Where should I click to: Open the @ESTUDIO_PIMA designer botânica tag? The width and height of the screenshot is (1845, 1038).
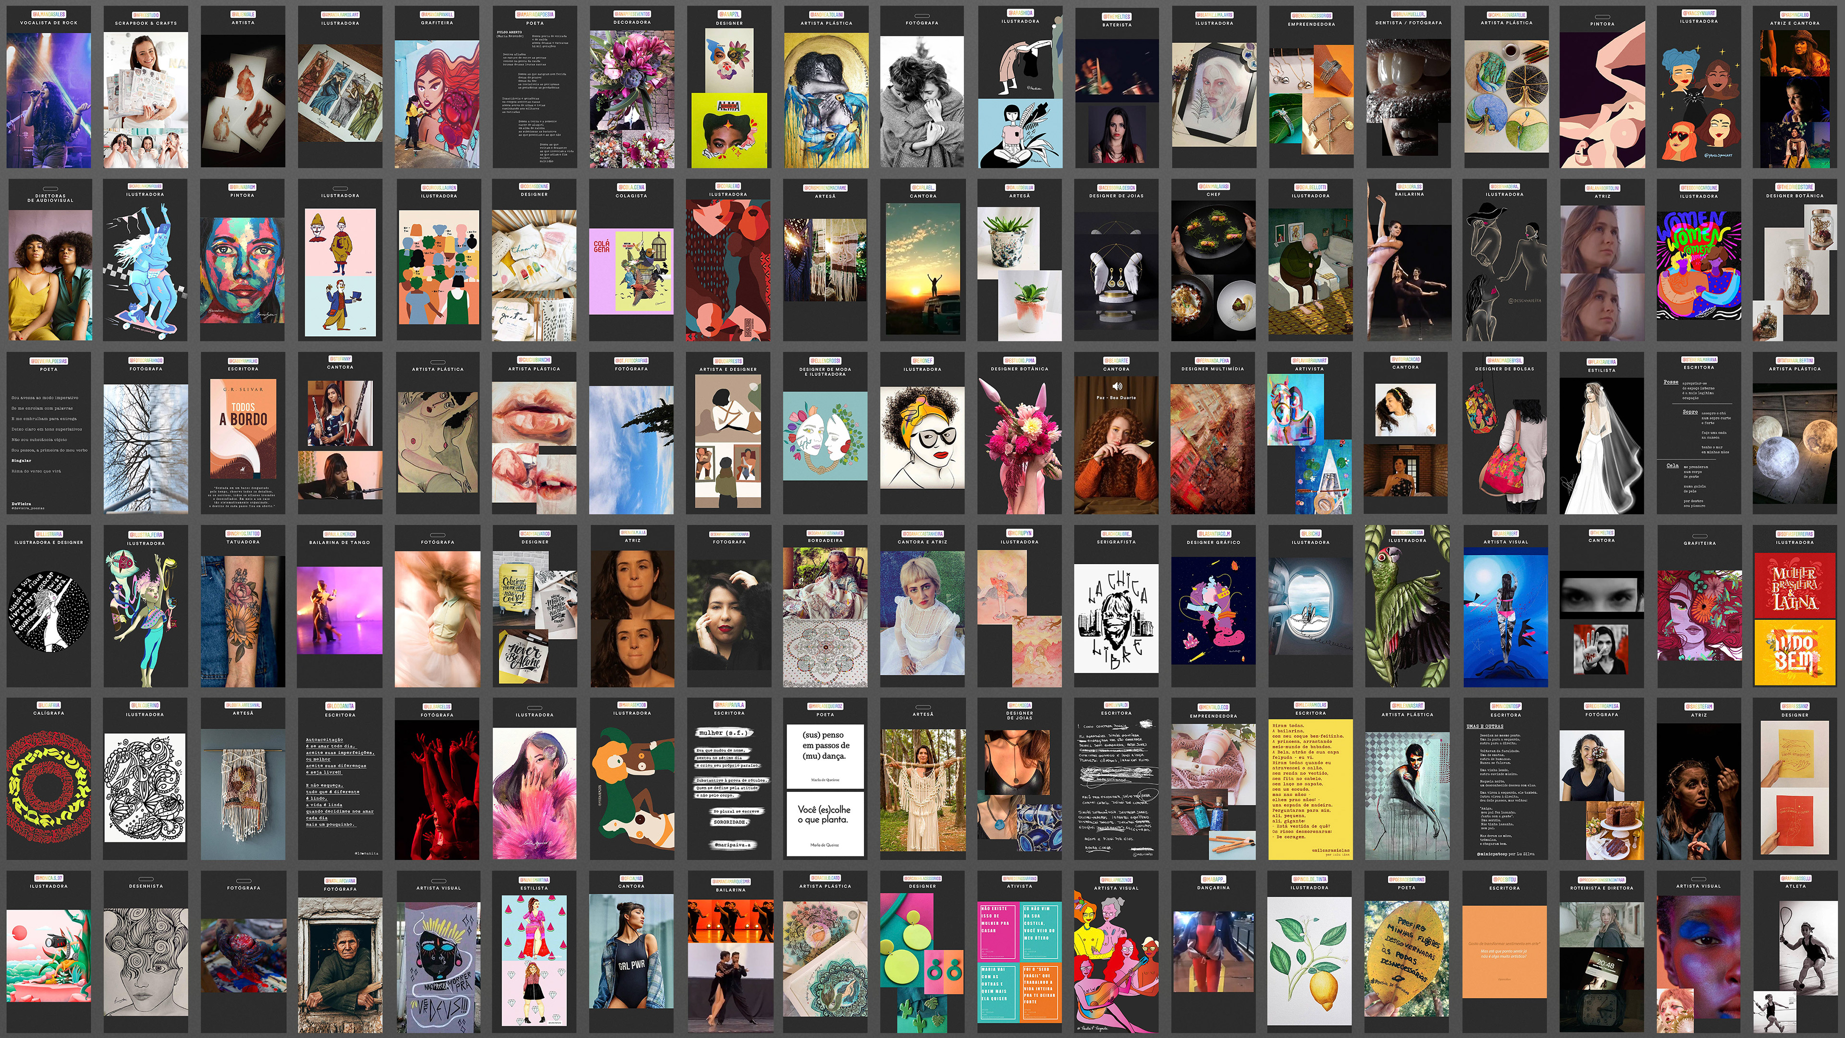1019,360
